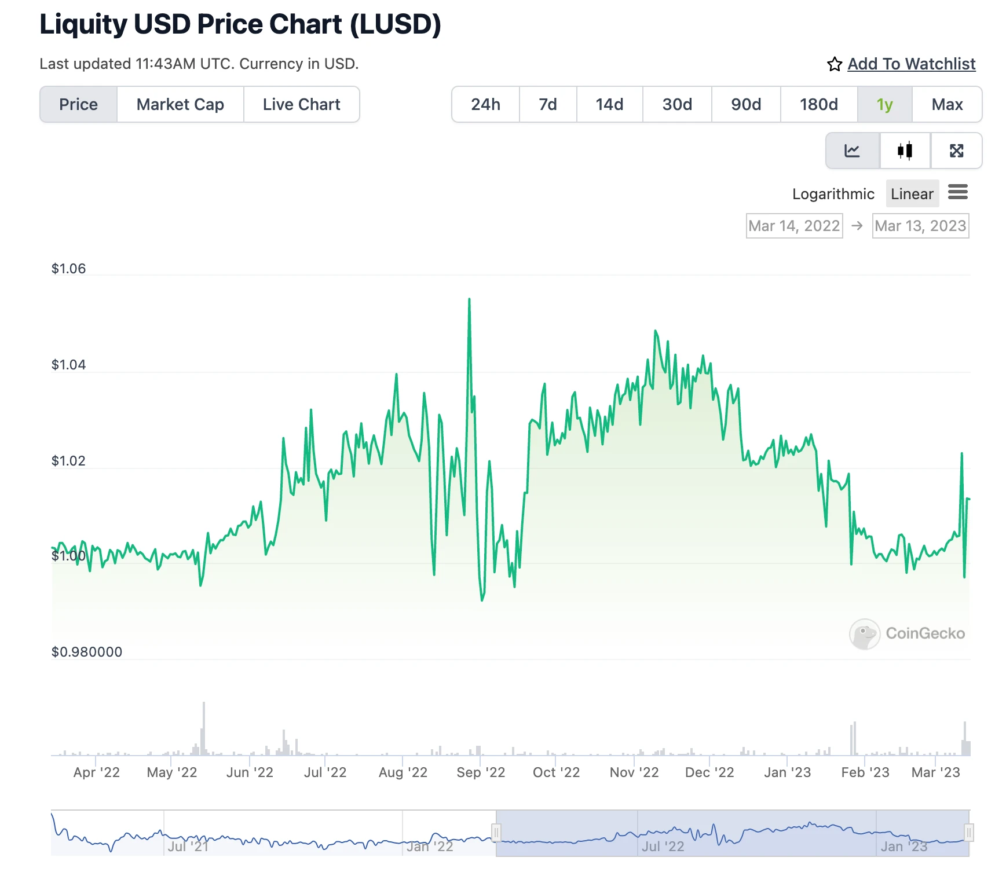Viewport: 995px width, 872px height.
Task: Open the fullscreen expand icon
Action: 956,151
